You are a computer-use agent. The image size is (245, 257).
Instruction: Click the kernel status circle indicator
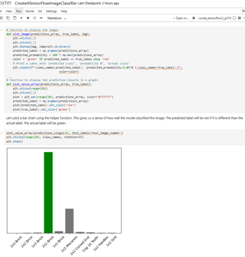tap(235, 18)
